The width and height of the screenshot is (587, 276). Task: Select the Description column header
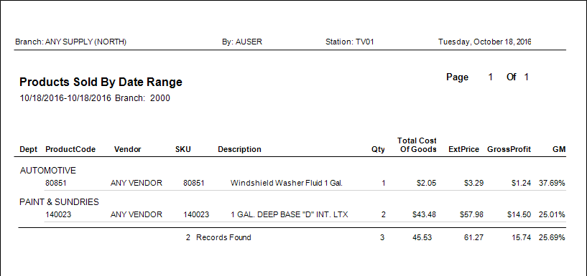239,149
